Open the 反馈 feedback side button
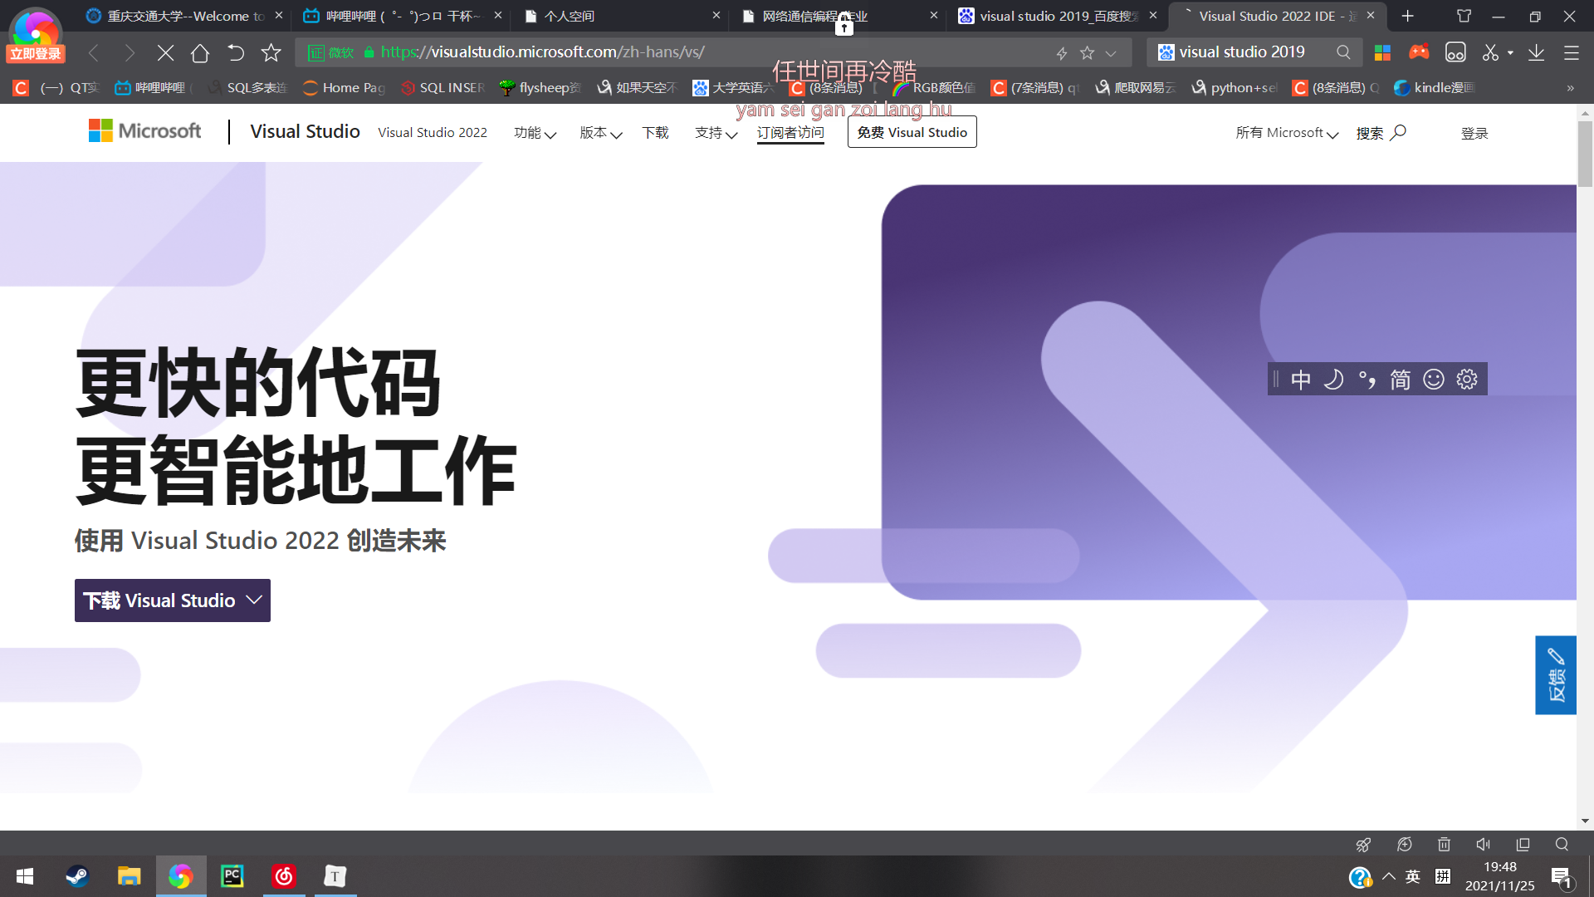1594x897 pixels. tap(1556, 675)
